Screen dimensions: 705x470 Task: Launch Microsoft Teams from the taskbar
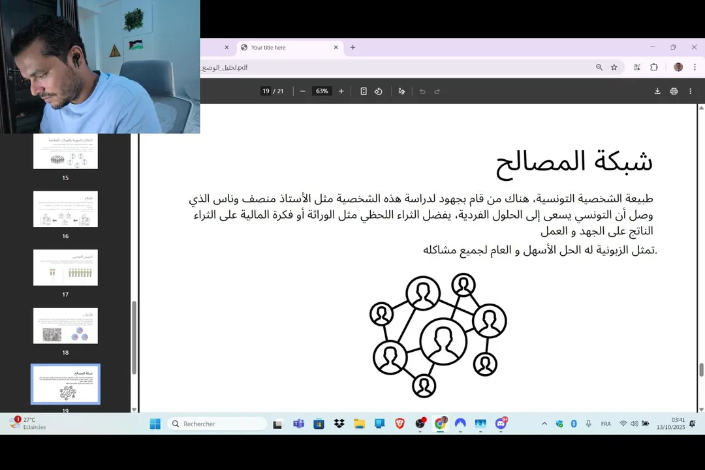click(x=298, y=424)
